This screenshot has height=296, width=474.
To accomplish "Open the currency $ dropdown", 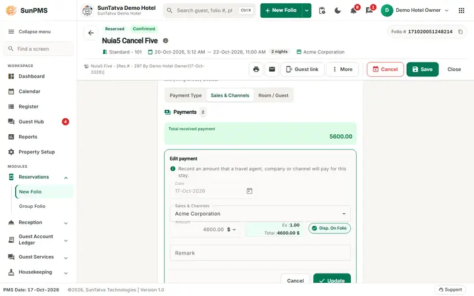I will tap(232, 230).
